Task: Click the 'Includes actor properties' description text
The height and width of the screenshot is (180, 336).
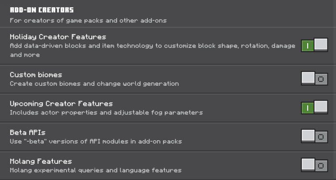Action: pyautogui.click(x=106, y=112)
